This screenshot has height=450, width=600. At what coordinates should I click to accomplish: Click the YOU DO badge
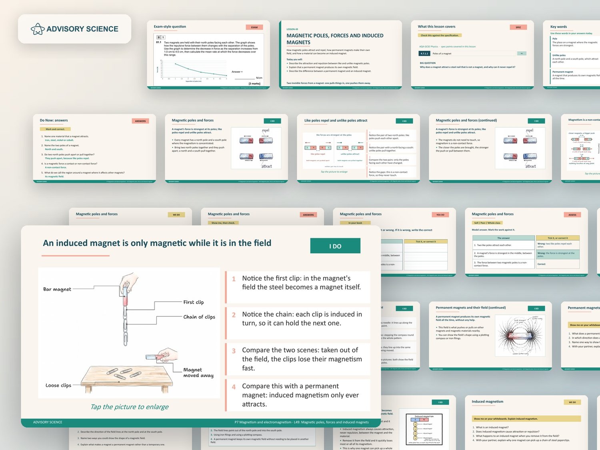point(440,215)
